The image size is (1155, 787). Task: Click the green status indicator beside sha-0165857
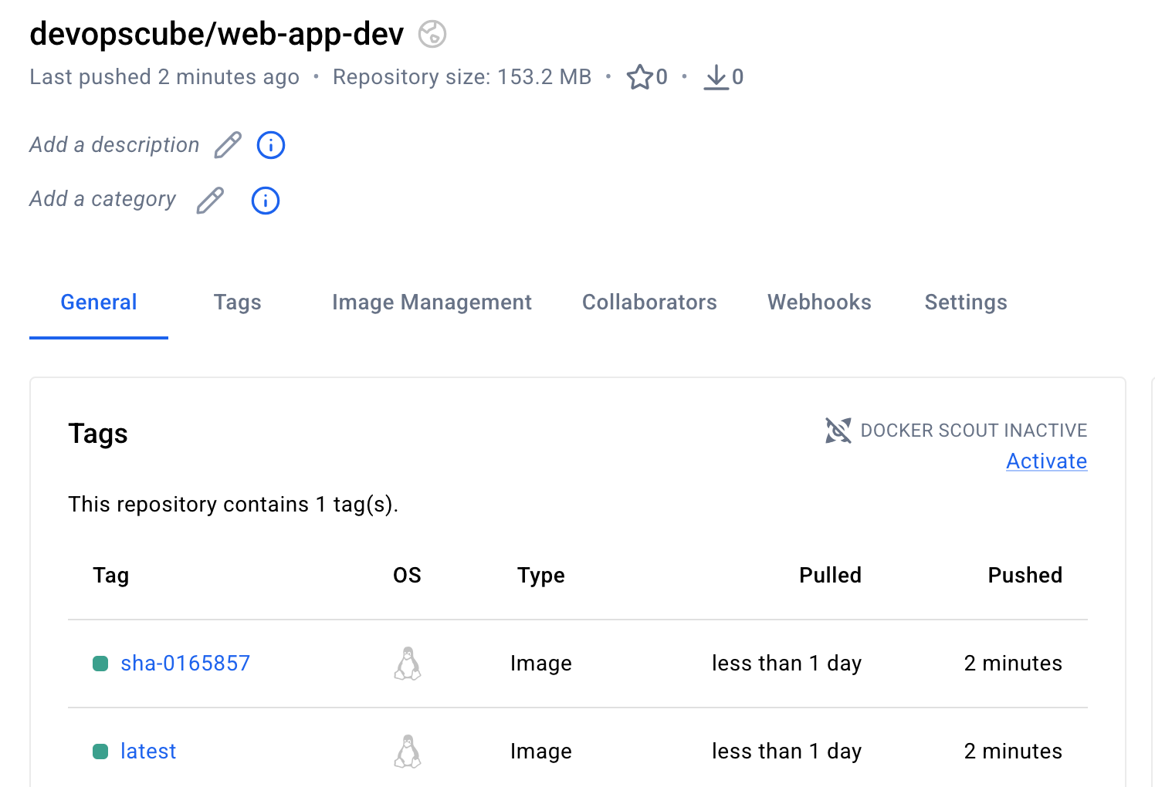coord(100,664)
